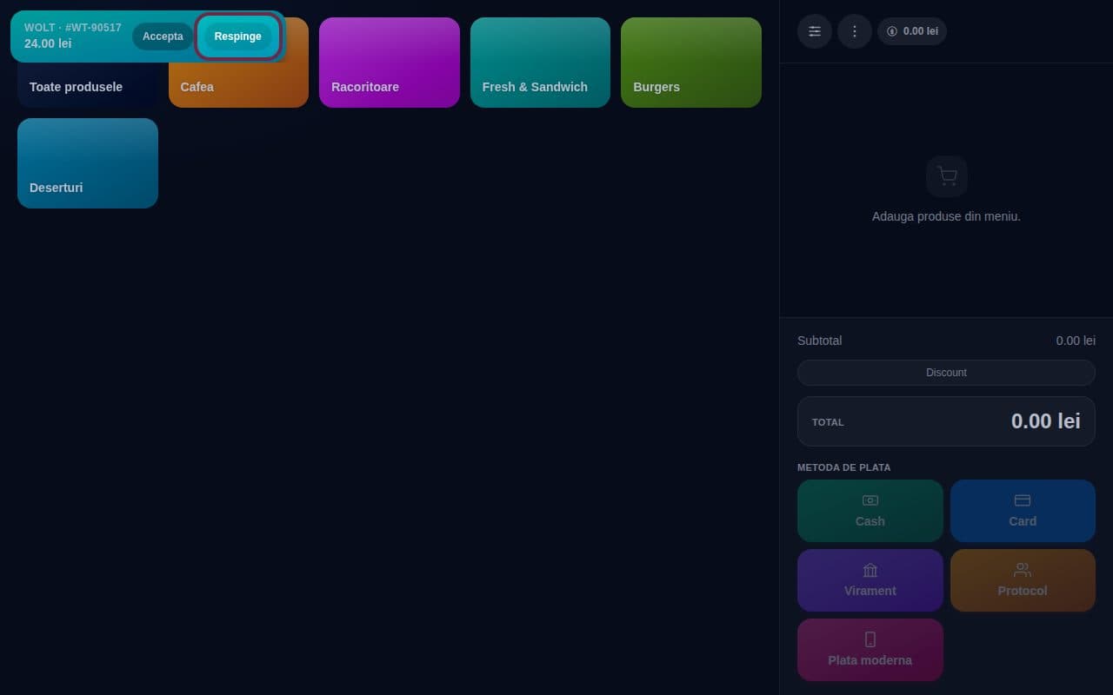1113x695 pixels.
Task: Select Plata moderna mobile payment
Action: [x=870, y=650]
